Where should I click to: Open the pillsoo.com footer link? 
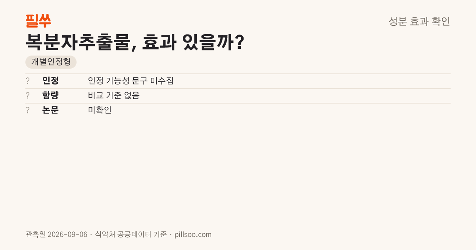click(193, 235)
